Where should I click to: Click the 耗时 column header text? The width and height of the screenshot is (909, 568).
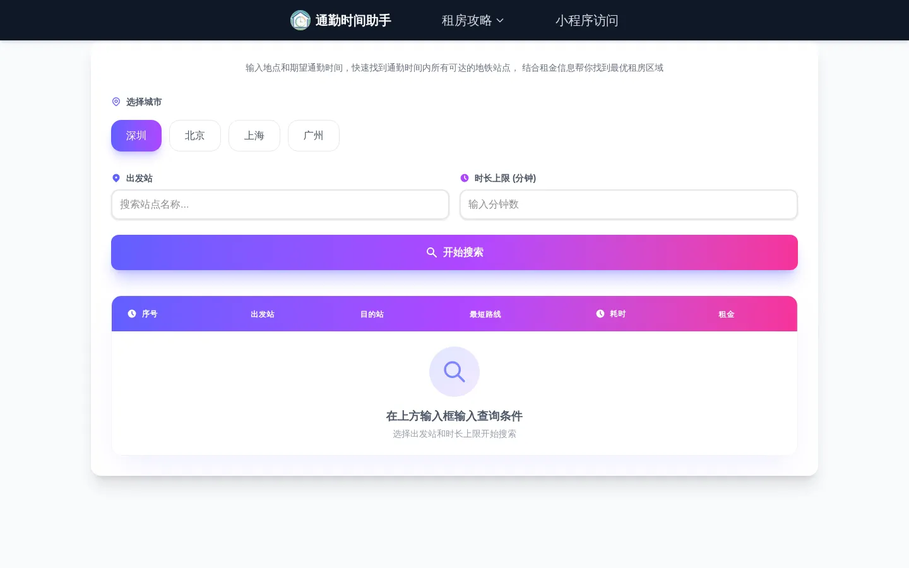point(618,314)
